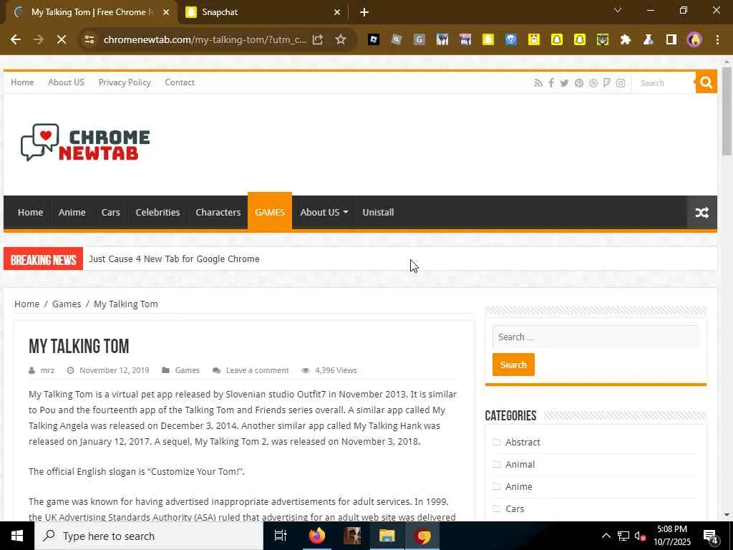Screen dimensions: 733x550
Task: Close the Snapchat tab
Action: pyautogui.click(x=337, y=12)
